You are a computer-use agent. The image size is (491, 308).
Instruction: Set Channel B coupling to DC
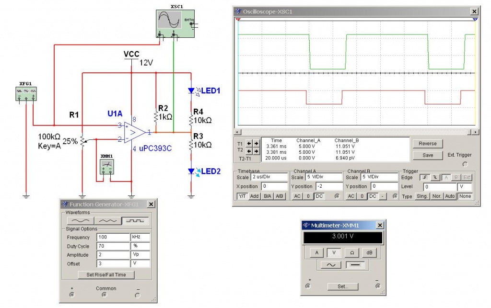[373, 196]
